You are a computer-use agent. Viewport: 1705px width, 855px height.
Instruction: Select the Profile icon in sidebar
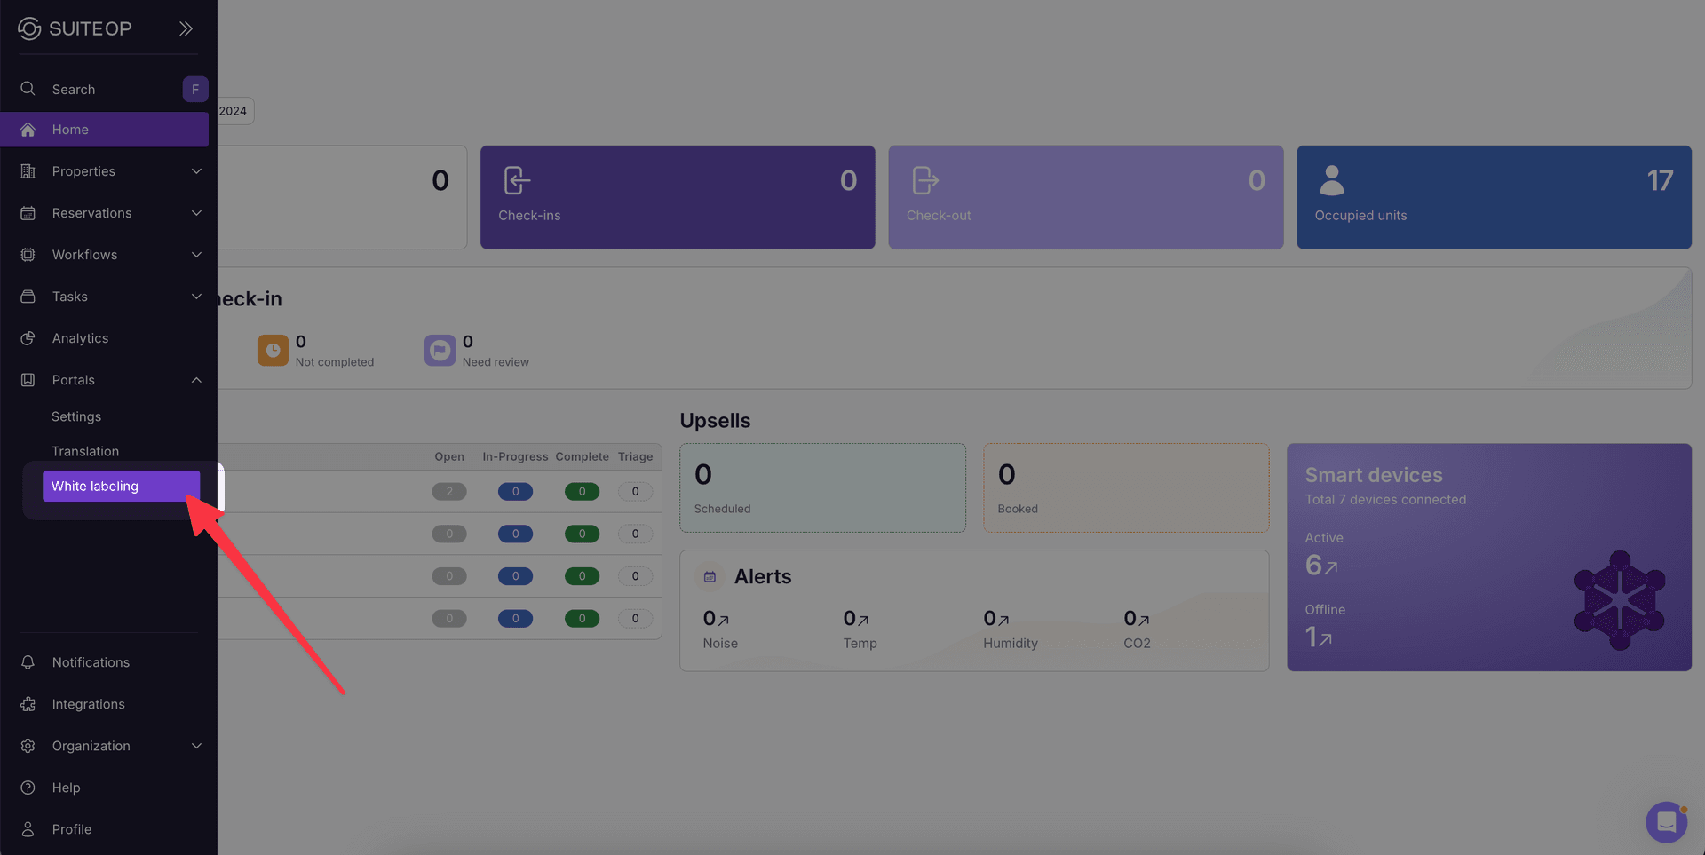pos(28,828)
